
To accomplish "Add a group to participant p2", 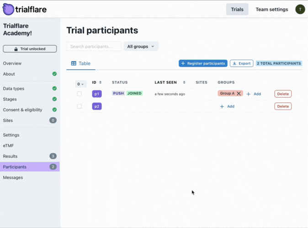I will tap(227, 106).
